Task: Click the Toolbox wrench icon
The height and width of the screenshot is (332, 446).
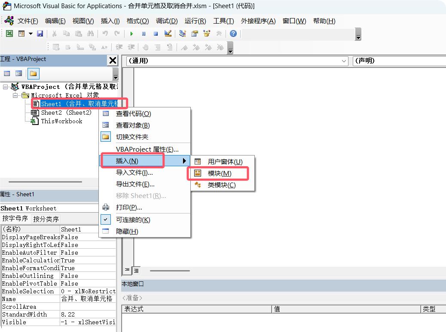Action: [219, 34]
